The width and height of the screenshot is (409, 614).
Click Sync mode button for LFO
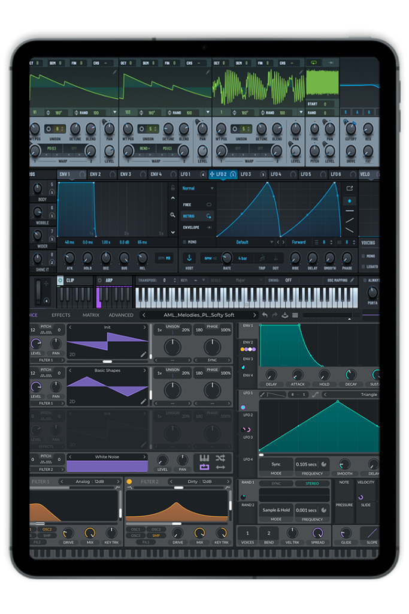[276, 464]
